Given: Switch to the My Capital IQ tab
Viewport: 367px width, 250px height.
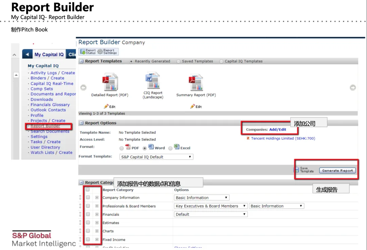Looking at the screenshot, I should 49,54.
